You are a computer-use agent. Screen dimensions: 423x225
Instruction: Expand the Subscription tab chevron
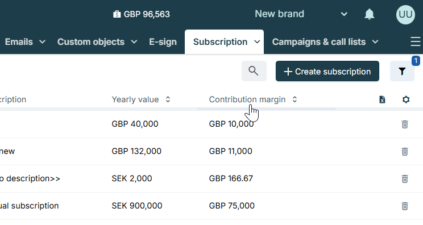[257, 42]
